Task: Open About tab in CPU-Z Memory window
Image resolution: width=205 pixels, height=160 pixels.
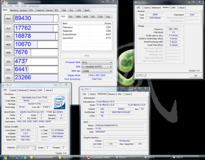Action: point(182,8)
